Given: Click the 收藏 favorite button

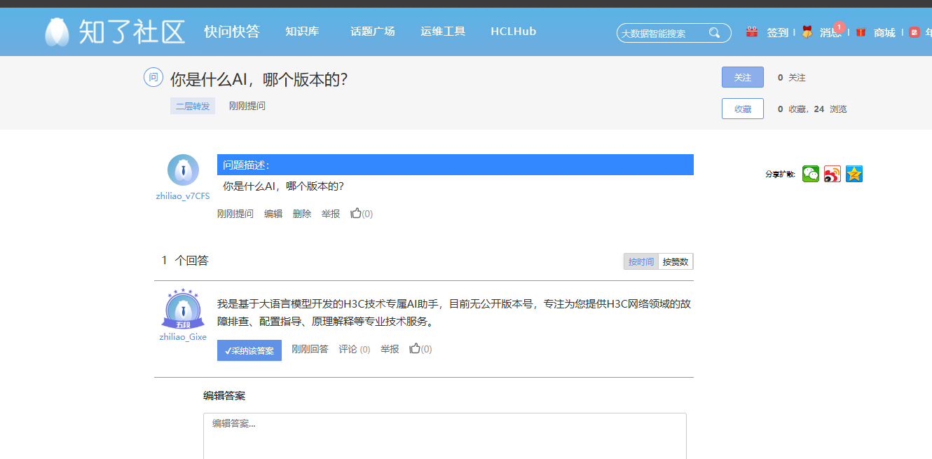Looking at the screenshot, I should coord(743,109).
